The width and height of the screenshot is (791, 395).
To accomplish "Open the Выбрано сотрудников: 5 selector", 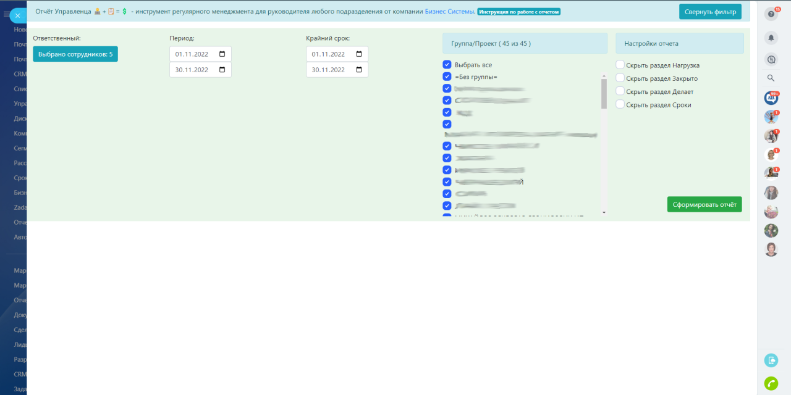I will click(x=75, y=54).
